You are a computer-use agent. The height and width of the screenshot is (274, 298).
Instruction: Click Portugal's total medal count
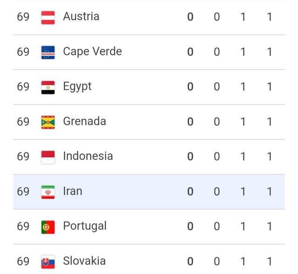coord(270,226)
